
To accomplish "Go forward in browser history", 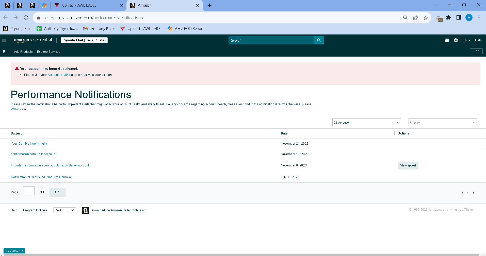I will [x=16, y=18].
